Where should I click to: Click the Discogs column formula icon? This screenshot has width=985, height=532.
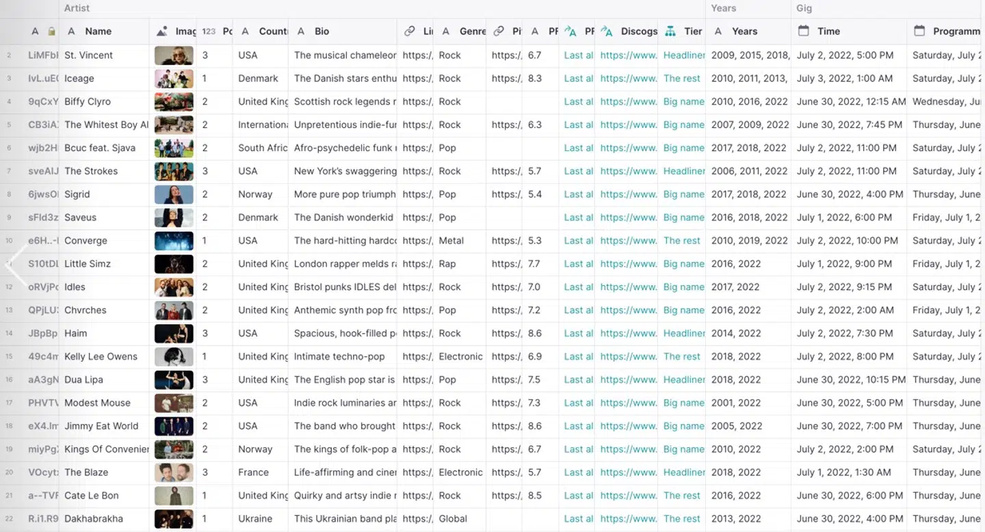coord(606,31)
